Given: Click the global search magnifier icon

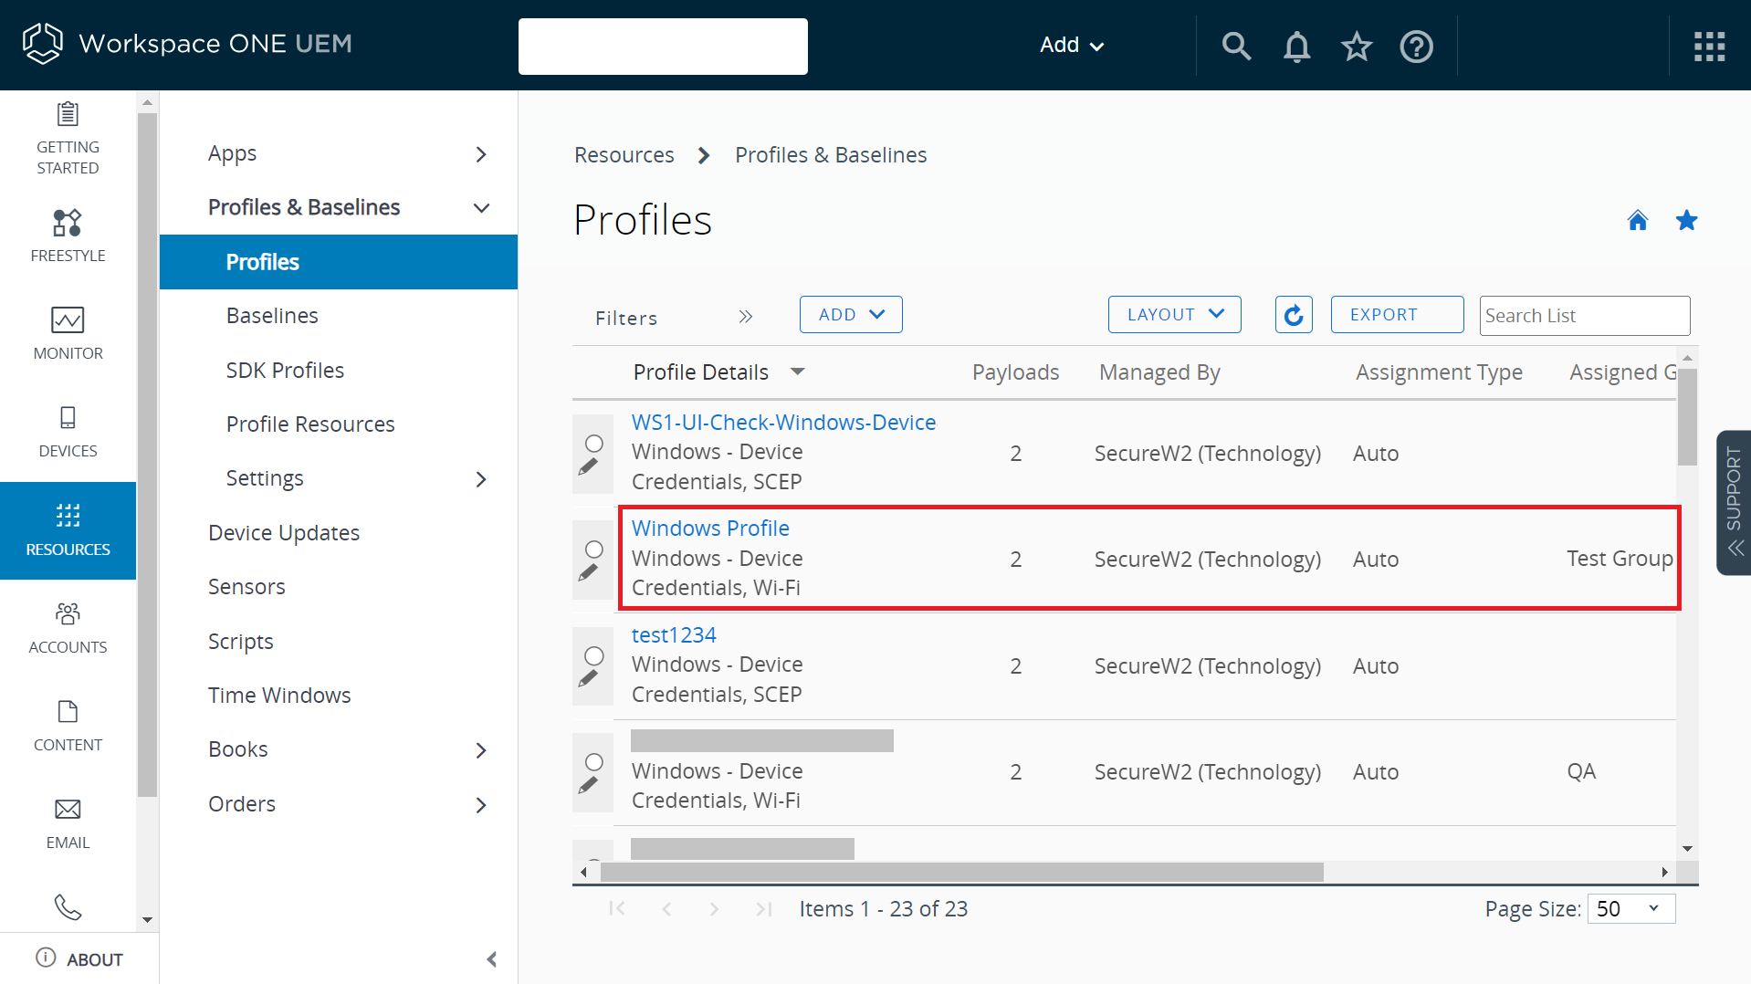Looking at the screenshot, I should point(1236,46).
